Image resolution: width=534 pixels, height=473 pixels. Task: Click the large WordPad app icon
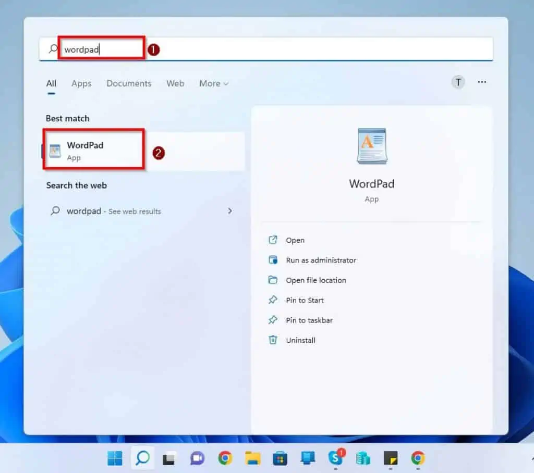372,146
